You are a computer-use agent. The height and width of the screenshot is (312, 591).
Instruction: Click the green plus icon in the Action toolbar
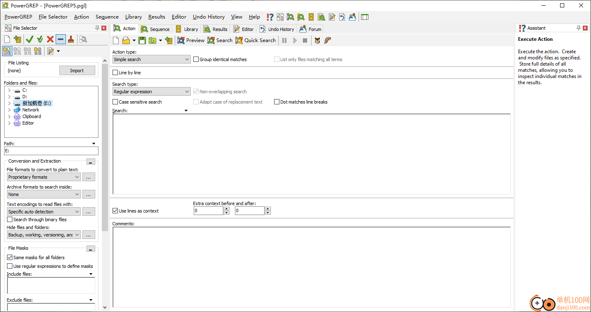pyautogui.click(x=169, y=40)
